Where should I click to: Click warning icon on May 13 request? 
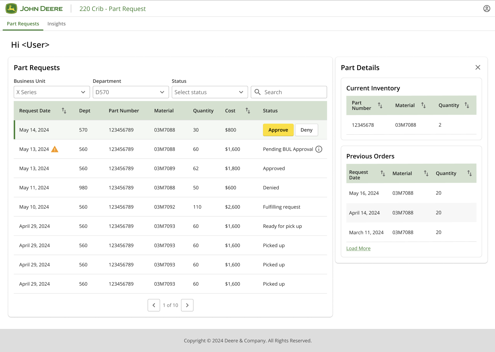55,149
